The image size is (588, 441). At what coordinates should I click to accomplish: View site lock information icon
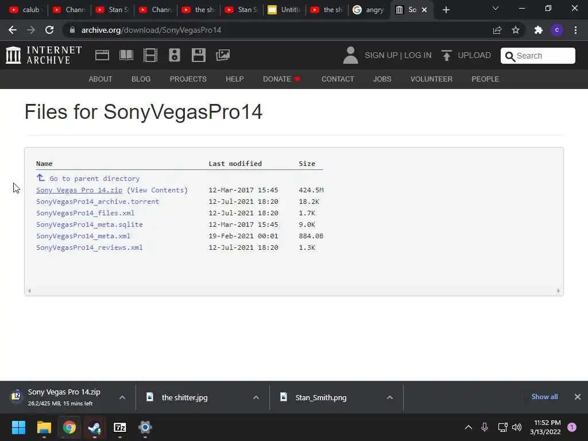72,30
